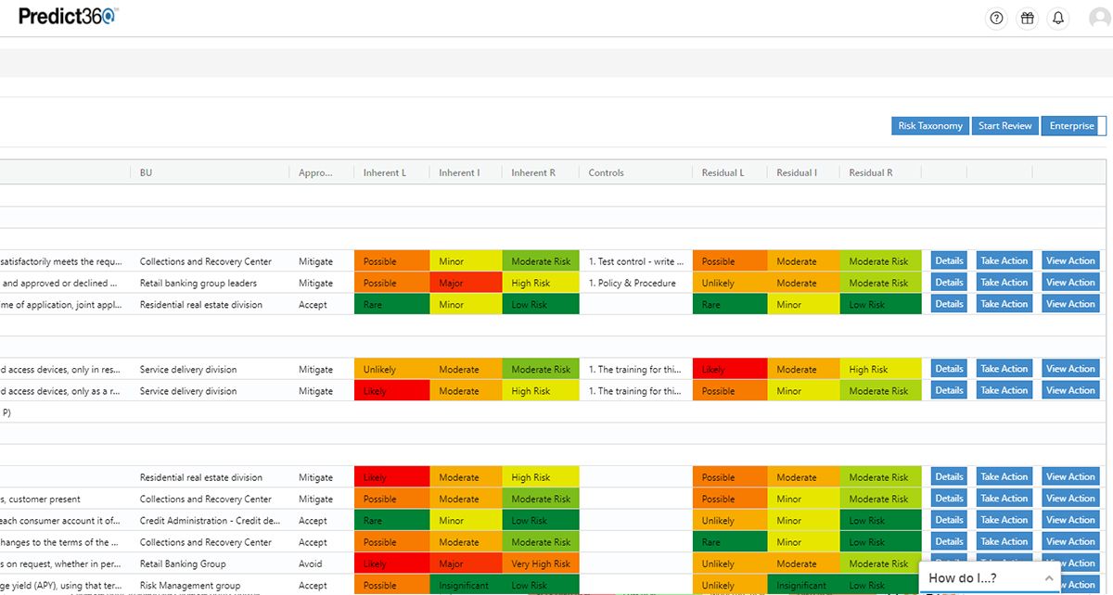The image size is (1113, 595).
Task: Click View Action for Residential real estate Accept row
Action: (x=1070, y=304)
